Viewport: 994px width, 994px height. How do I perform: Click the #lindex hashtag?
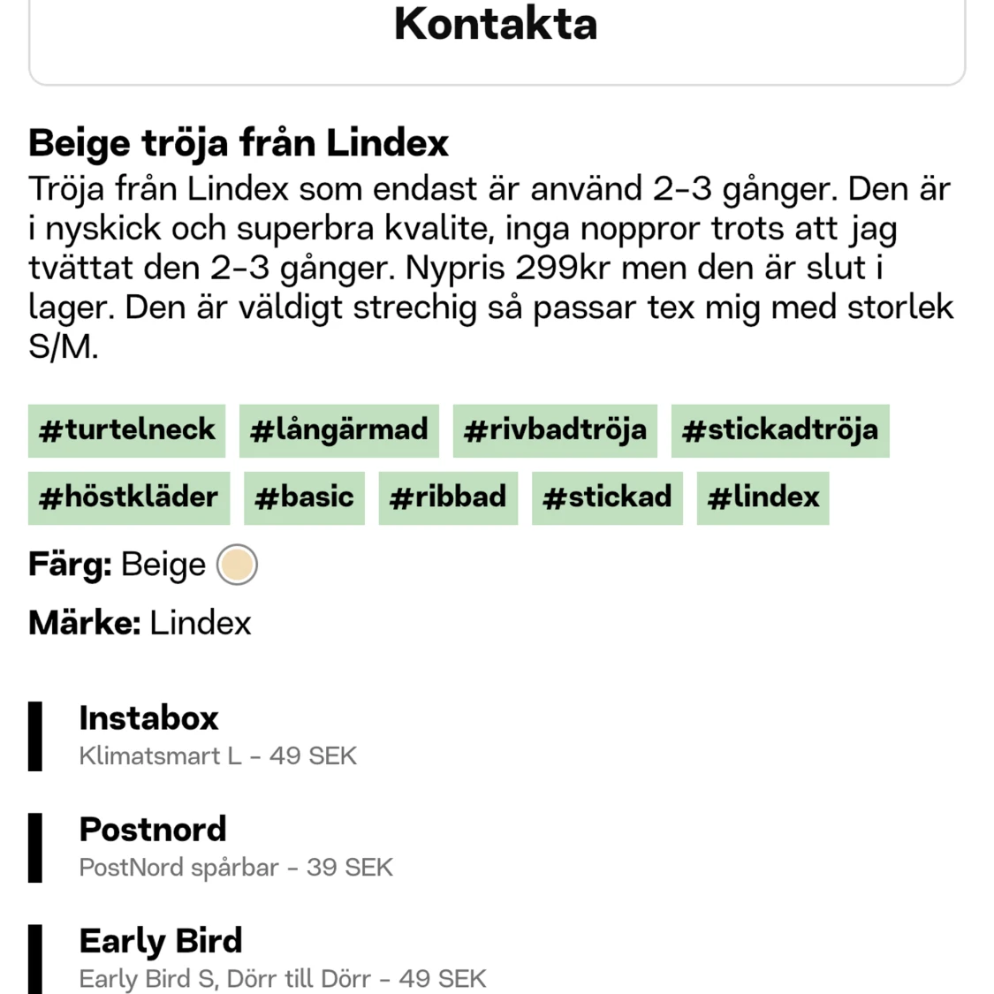[763, 497]
